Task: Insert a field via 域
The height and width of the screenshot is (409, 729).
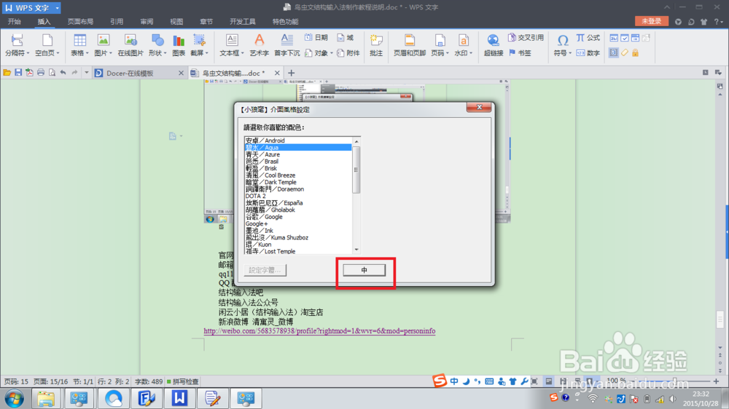Action: 345,38
